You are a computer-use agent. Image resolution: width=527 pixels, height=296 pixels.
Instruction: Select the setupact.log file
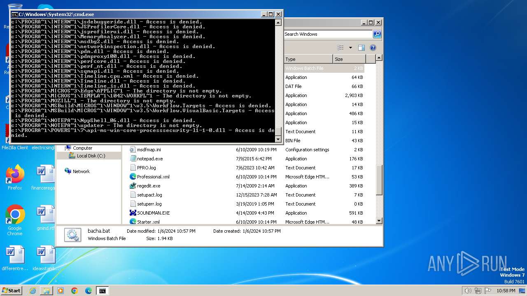[x=149, y=195]
